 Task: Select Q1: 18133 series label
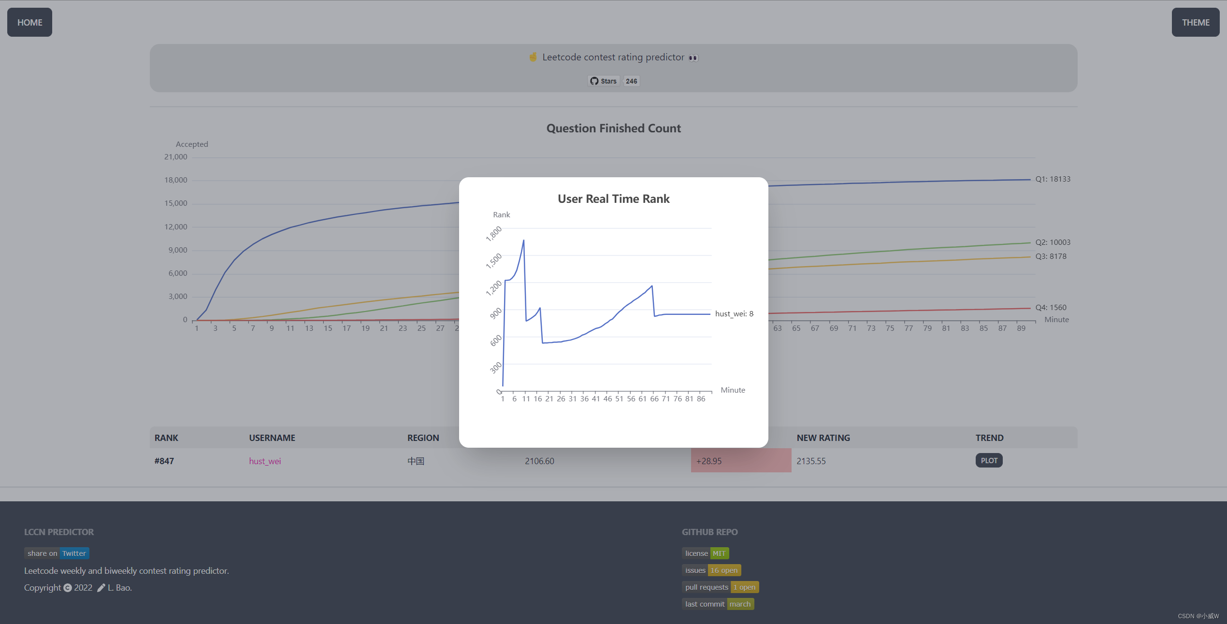tap(1053, 179)
